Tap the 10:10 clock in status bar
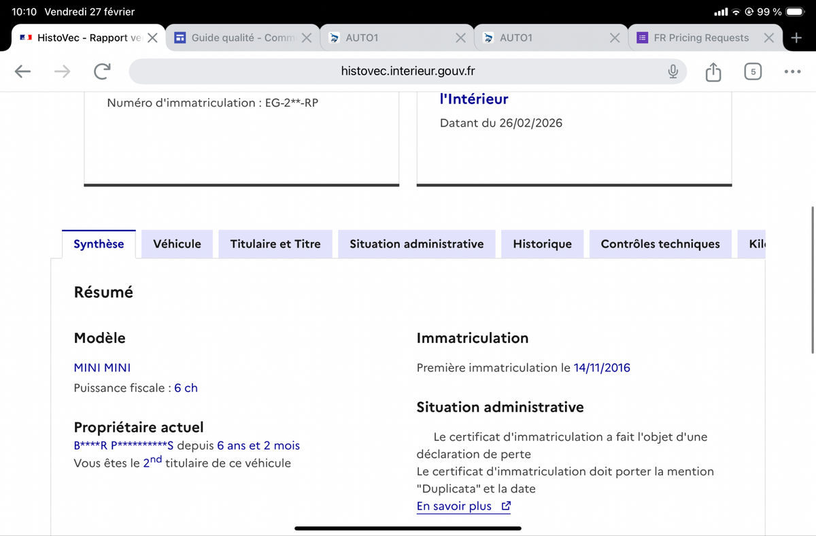The height and width of the screenshot is (536, 816). (24, 12)
